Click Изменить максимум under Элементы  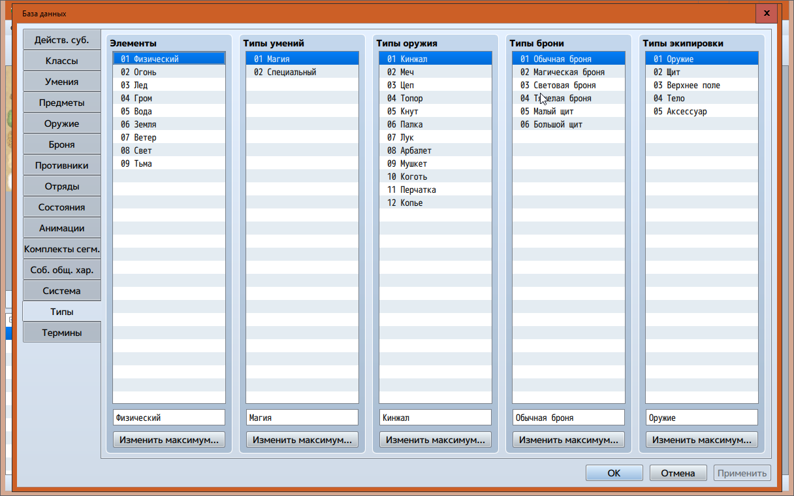(x=169, y=440)
